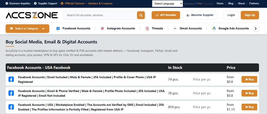Open the About page link
Screen dimensions: 267x114
(241, 3)
